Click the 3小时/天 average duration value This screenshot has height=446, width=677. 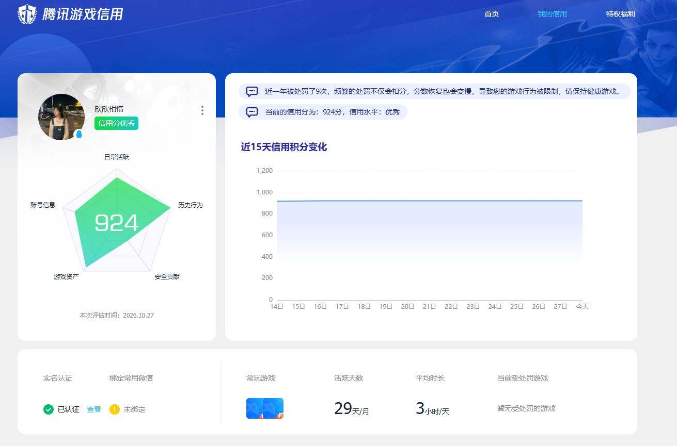(x=433, y=409)
